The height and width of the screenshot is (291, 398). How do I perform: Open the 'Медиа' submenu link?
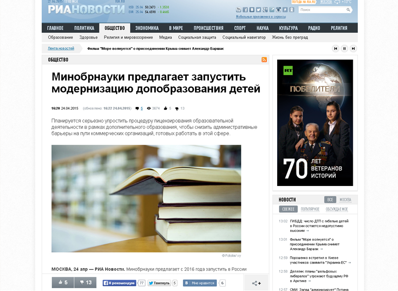coord(166,37)
